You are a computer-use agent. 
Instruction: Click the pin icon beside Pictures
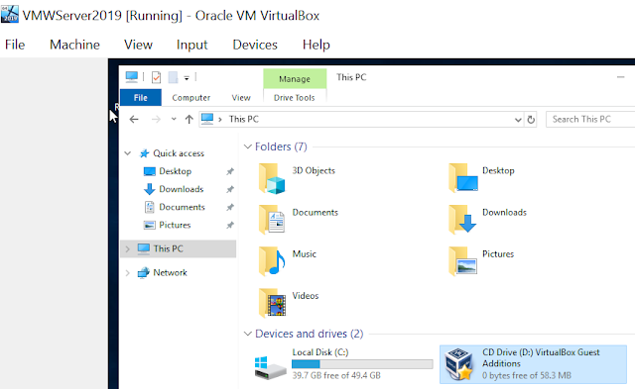click(230, 225)
